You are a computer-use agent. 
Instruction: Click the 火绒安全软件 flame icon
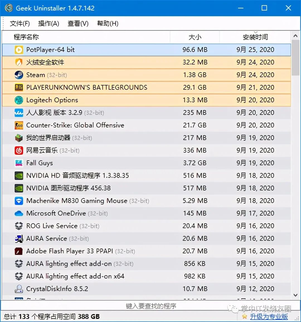point(19,62)
